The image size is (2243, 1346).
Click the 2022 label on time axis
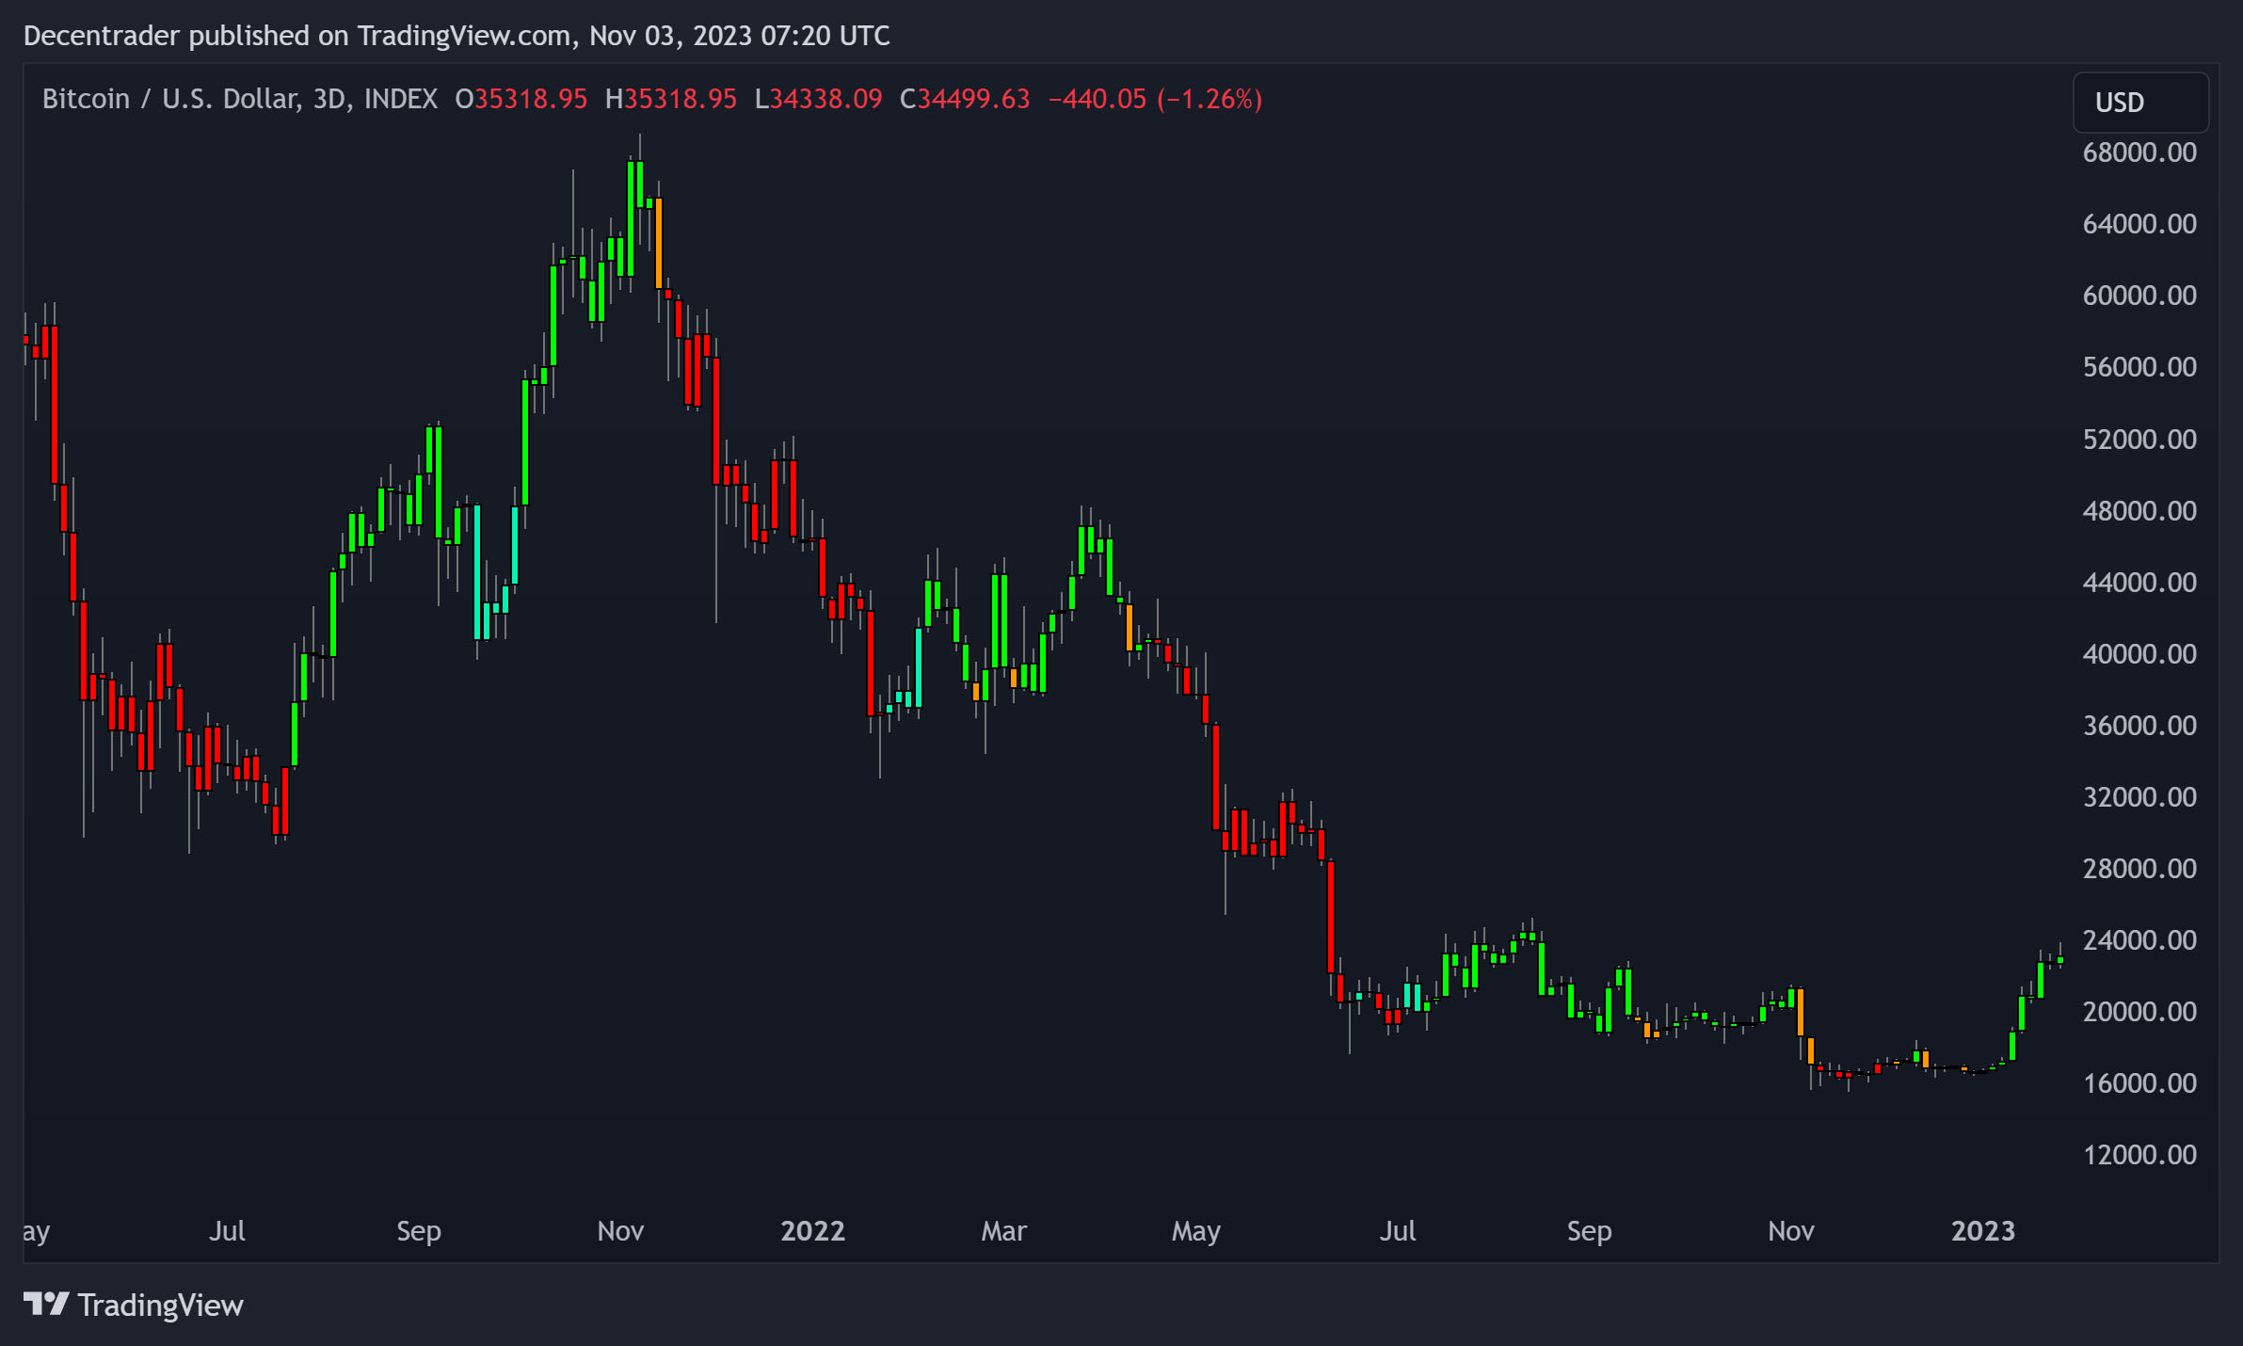coord(812,1231)
